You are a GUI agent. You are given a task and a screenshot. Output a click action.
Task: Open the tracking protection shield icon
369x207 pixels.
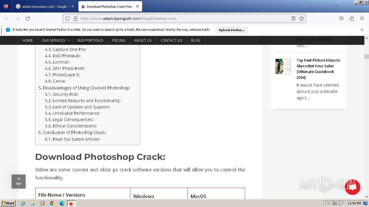click(67, 18)
